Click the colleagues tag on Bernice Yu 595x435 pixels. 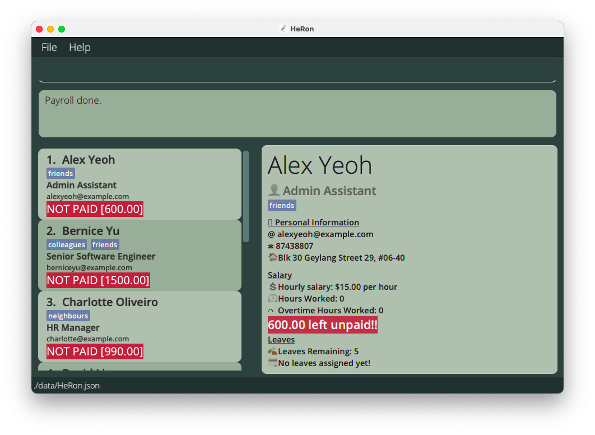[67, 244]
